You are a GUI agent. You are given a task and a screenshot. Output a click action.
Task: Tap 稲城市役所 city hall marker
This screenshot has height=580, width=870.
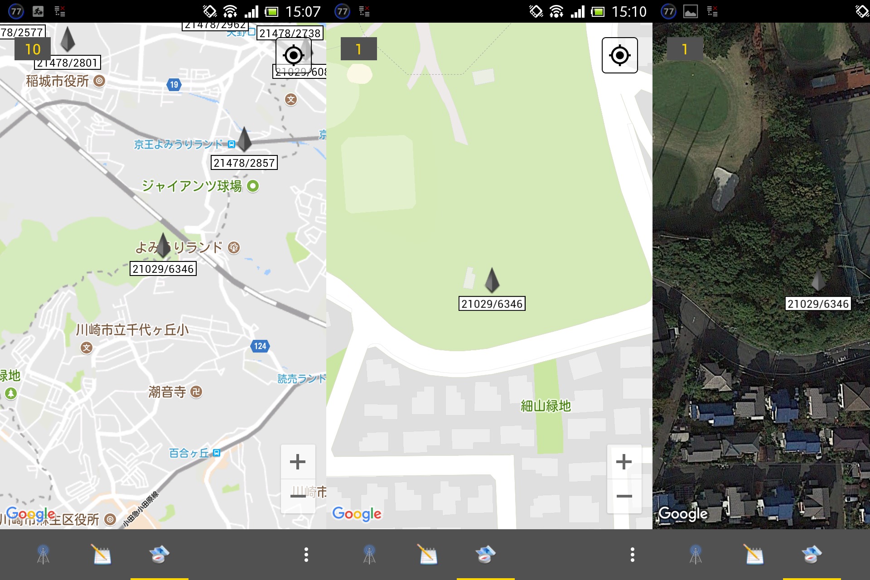[99, 81]
